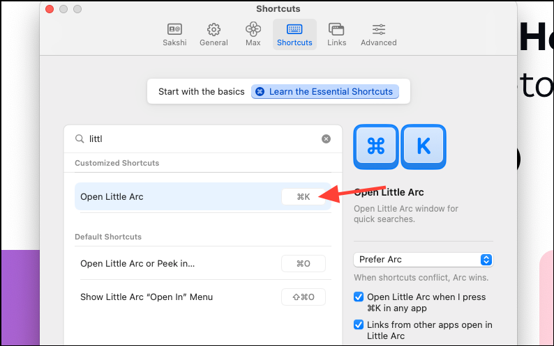Select the Shortcuts tab
The image size is (554, 346).
294,35
